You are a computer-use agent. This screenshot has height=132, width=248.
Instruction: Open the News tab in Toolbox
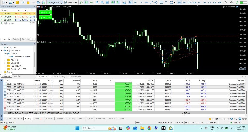(38, 118)
